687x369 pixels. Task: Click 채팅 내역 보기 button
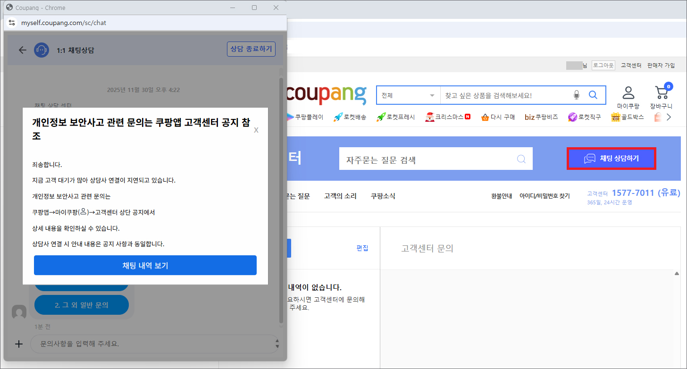pyautogui.click(x=145, y=265)
